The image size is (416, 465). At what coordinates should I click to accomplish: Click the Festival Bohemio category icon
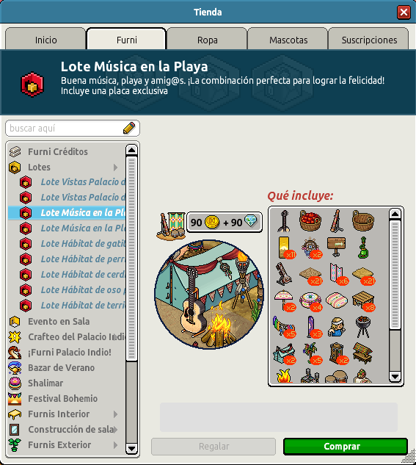coord(15,399)
